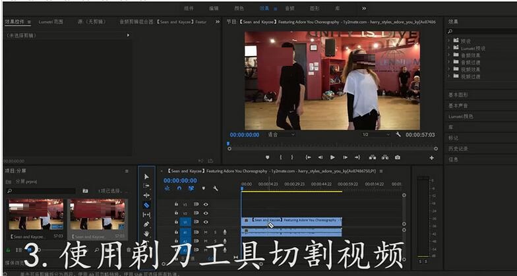Toggle V3 track output eye icon
The height and width of the screenshot is (276, 517).
[x=206, y=204]
